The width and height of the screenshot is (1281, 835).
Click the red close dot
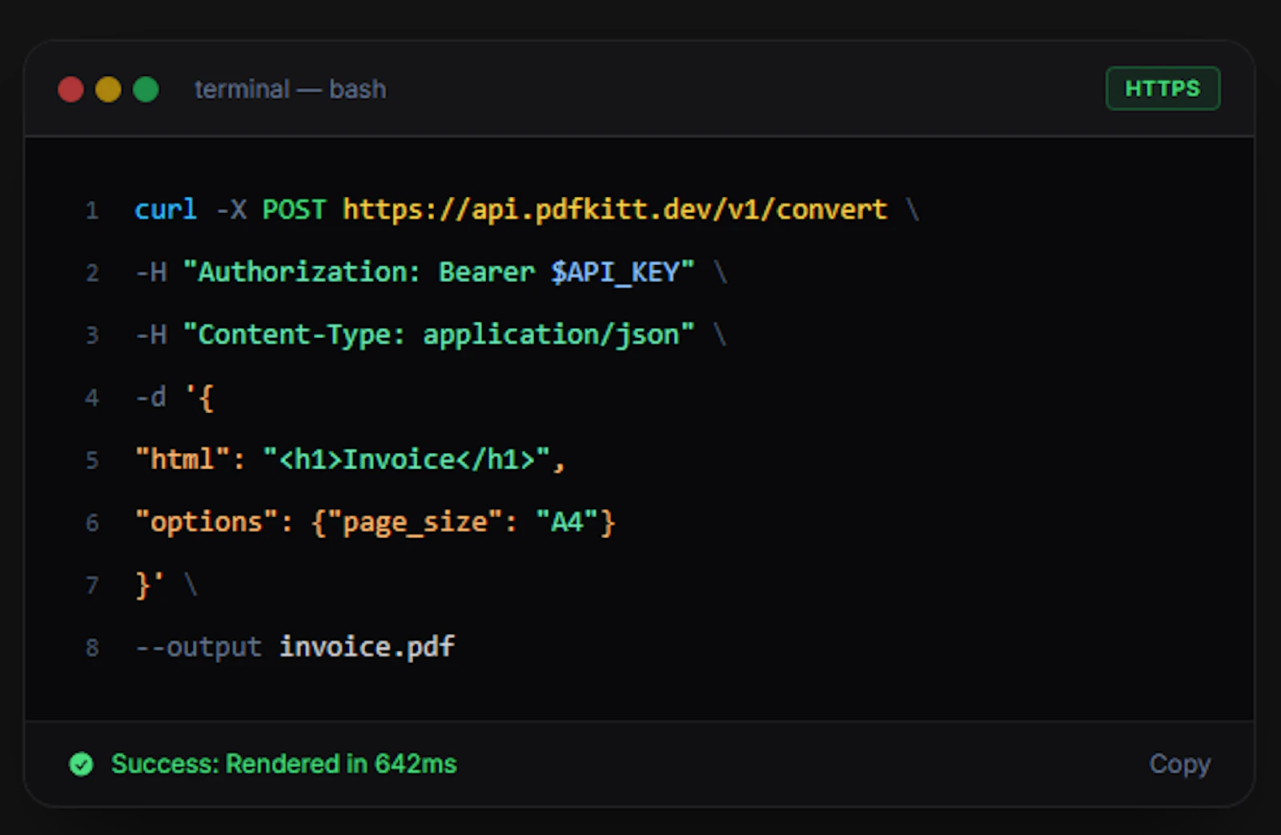pyautogui.click(x=70, y=89)
